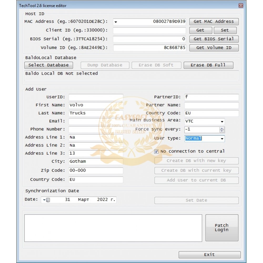
Task: Click the Erase DB Soft button
Action: pyautogui.click(x=156, y=65)
